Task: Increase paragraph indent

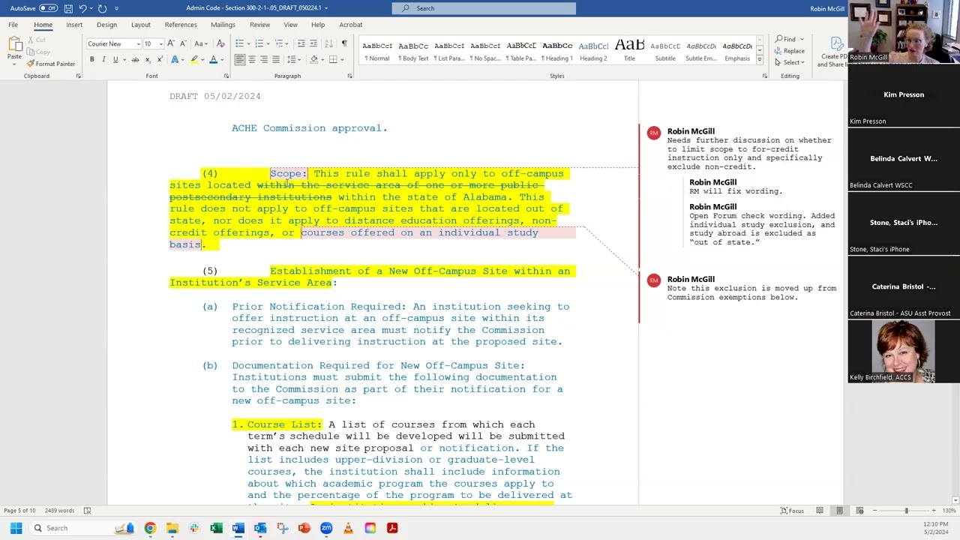Action: (x=313, y=43)
